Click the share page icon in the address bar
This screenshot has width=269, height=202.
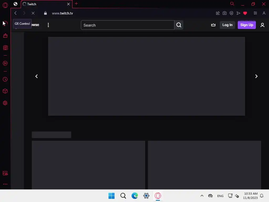(x=218, y=13)
